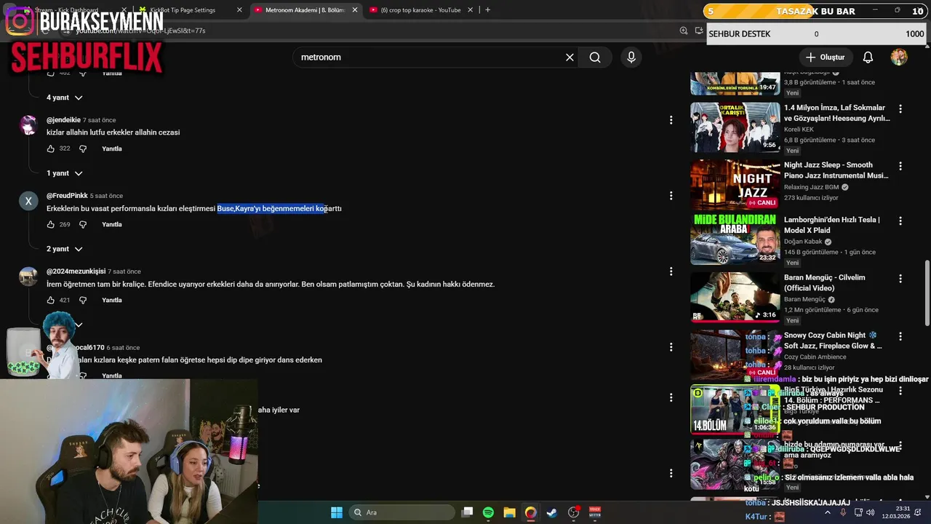Open options for Baran Mengüç Cilvelim video
This screenshot has height=524, width=931.
pyautogui.click(x=900, y=278)
